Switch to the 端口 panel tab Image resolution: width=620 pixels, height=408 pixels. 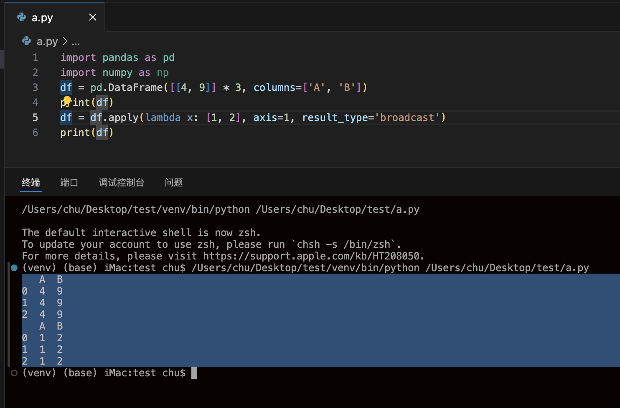pyautogui.click(x=69, y=182)
